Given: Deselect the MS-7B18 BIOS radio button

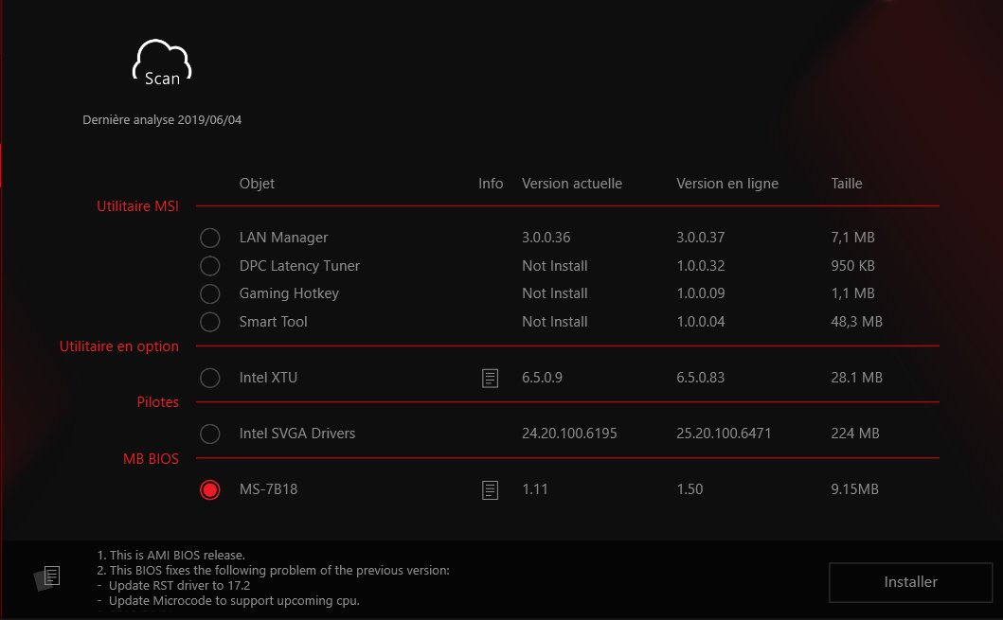Looking at the screenshot, I should coord(210,489).
